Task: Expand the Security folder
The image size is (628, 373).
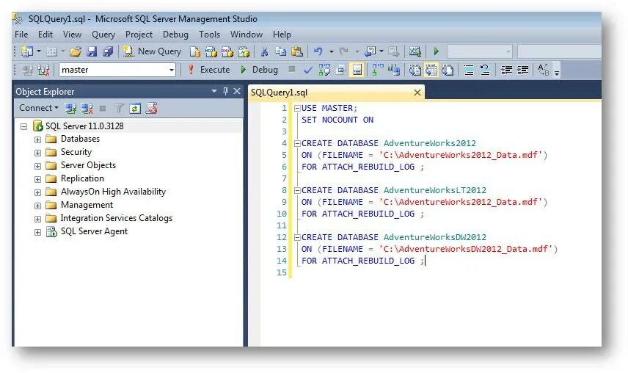Action: click(37, 153)
